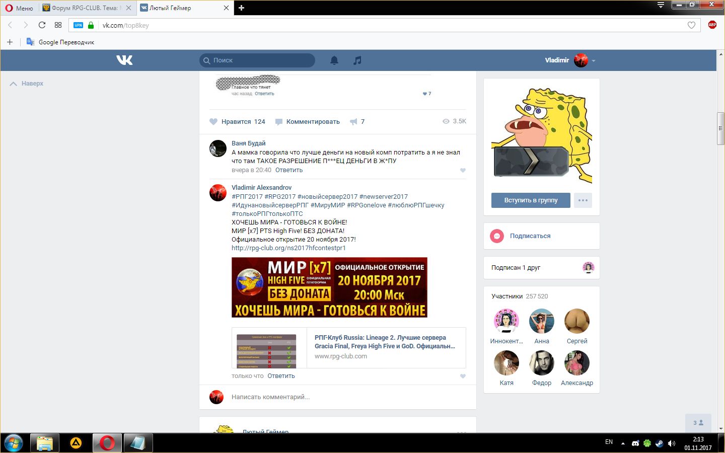Reply to Ваня Будай comment
725x453 pixels.
pos(289,170)
